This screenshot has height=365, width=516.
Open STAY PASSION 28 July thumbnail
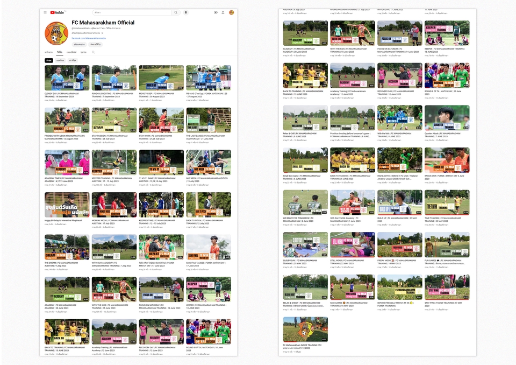tap(114, 120)
